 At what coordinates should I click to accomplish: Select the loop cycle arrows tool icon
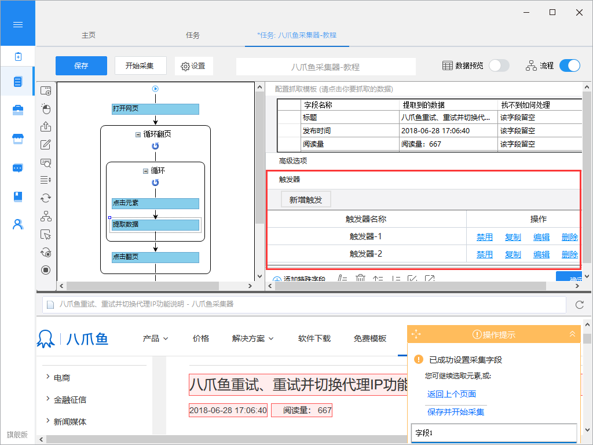[x=46, y=198]
